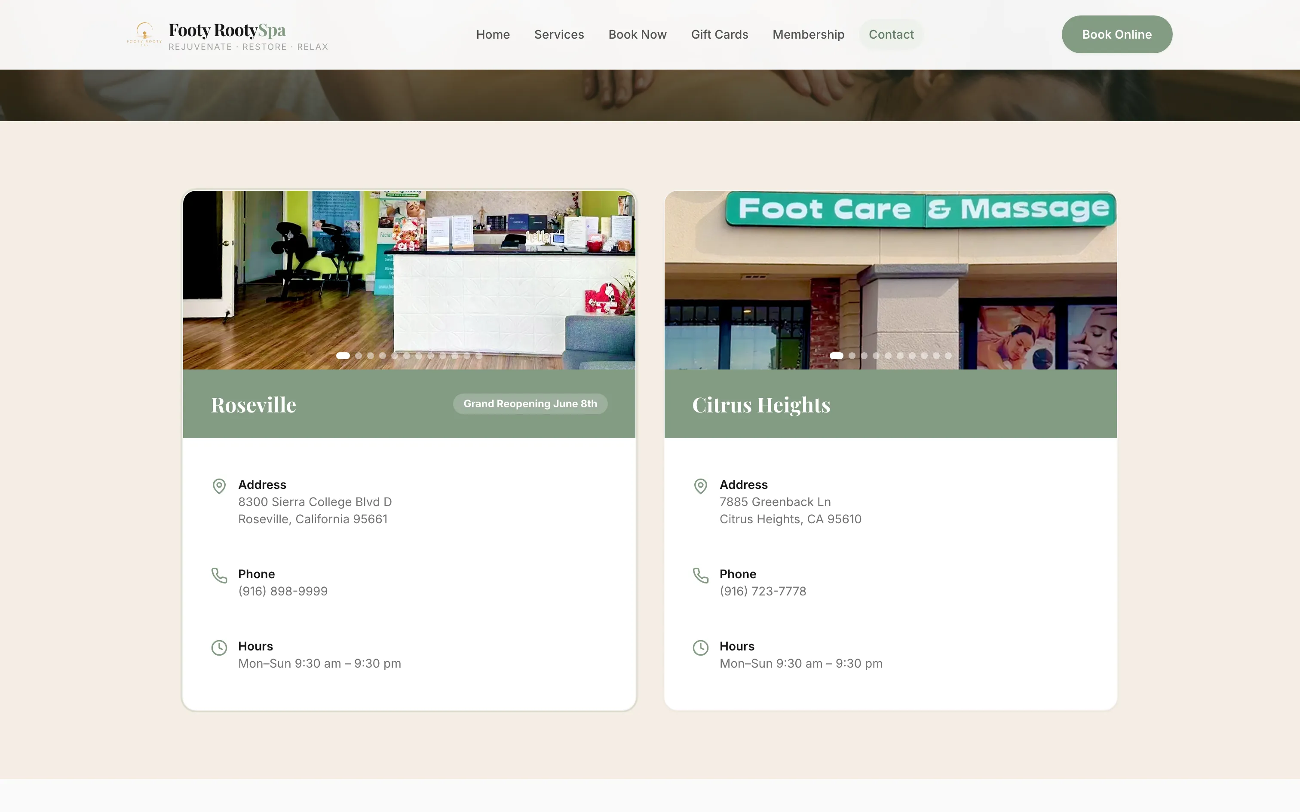Click the Citrus Heights phone icon
This screenshot has height=812, width=1300.
point(700,575)
